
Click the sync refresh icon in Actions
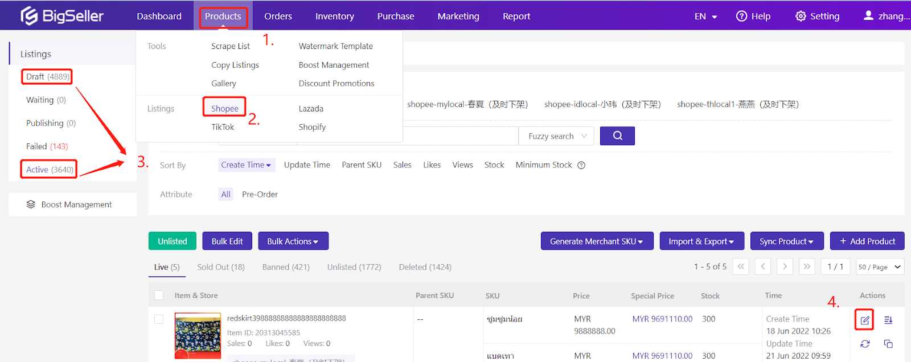click(x=864, y=344)
